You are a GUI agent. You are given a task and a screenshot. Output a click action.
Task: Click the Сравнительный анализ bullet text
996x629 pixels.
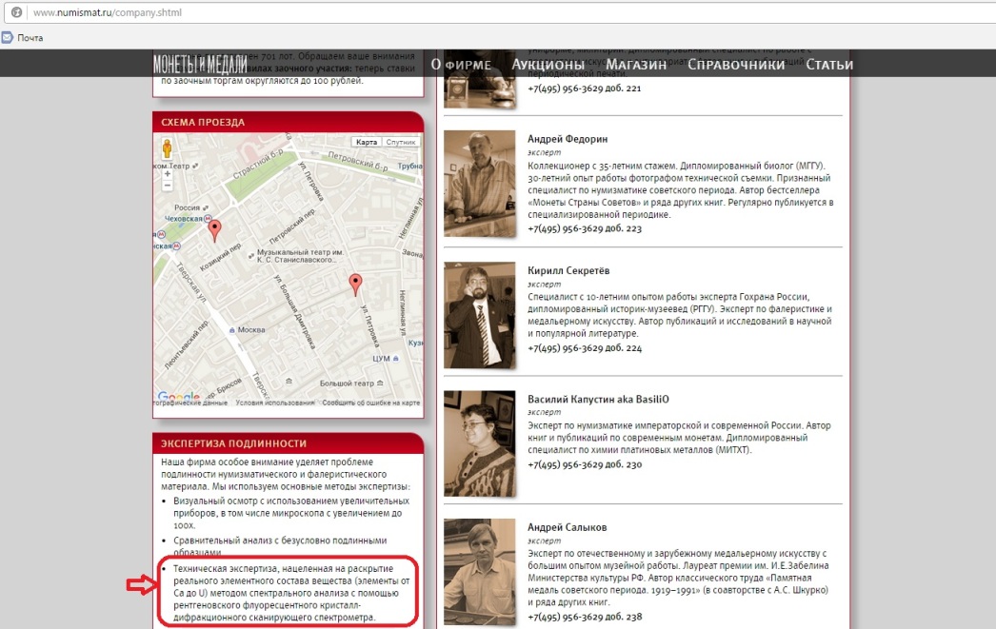(280, 546)
